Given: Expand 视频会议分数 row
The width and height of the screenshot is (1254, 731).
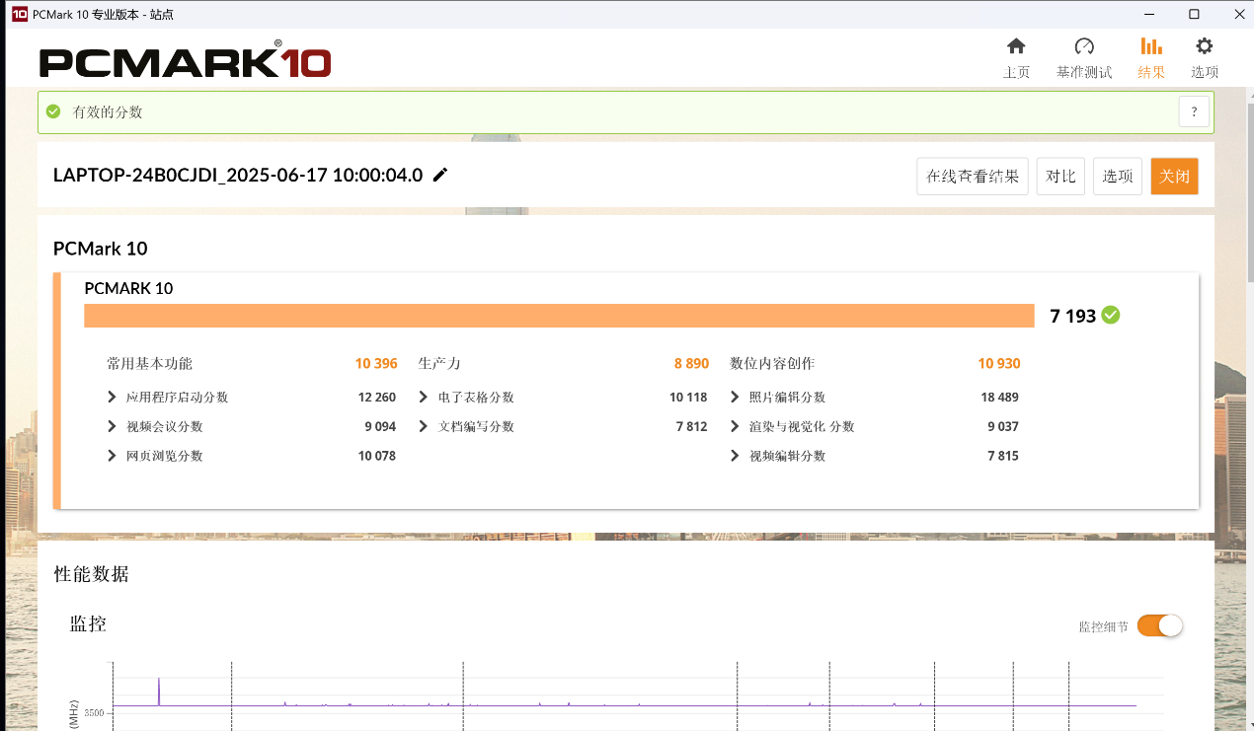Looking at the screenshot, I should [x=112, y=426].
